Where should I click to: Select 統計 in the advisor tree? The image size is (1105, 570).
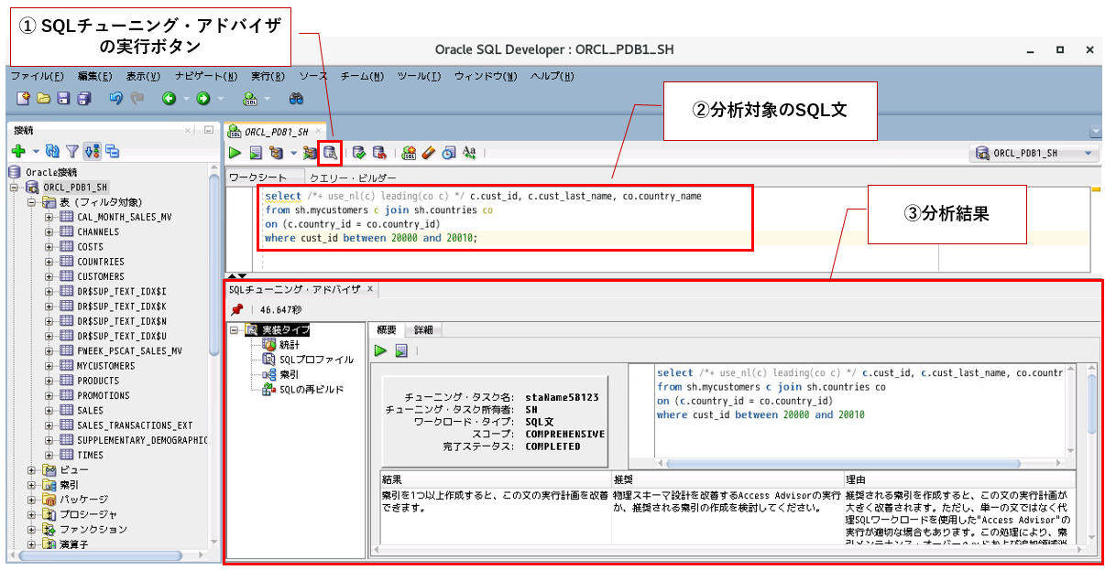point(290,345)
